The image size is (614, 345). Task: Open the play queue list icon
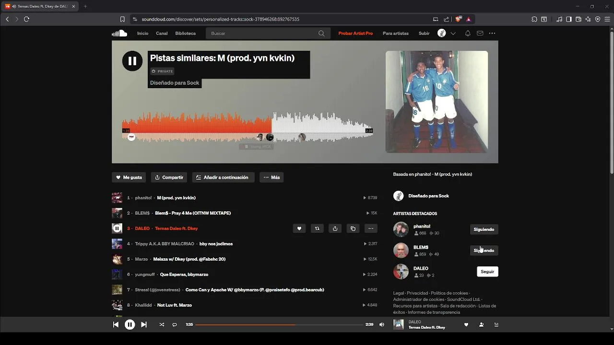pyautogui.click(x=496, y=324)
